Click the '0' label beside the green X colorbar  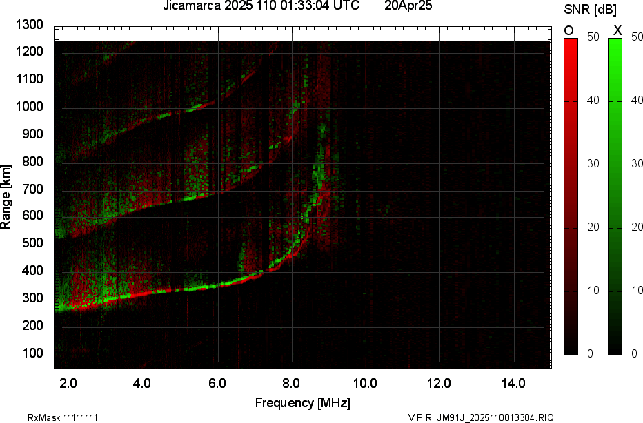pos(634,353)
